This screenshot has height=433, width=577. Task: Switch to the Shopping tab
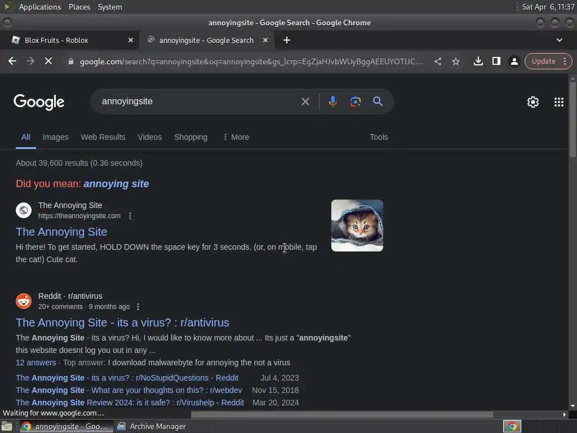point(190,137)
